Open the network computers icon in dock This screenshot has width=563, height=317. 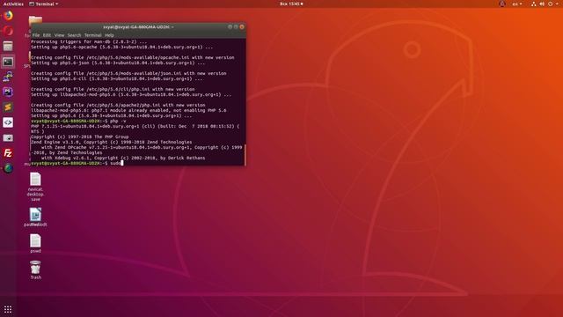[x=8, y=77]
